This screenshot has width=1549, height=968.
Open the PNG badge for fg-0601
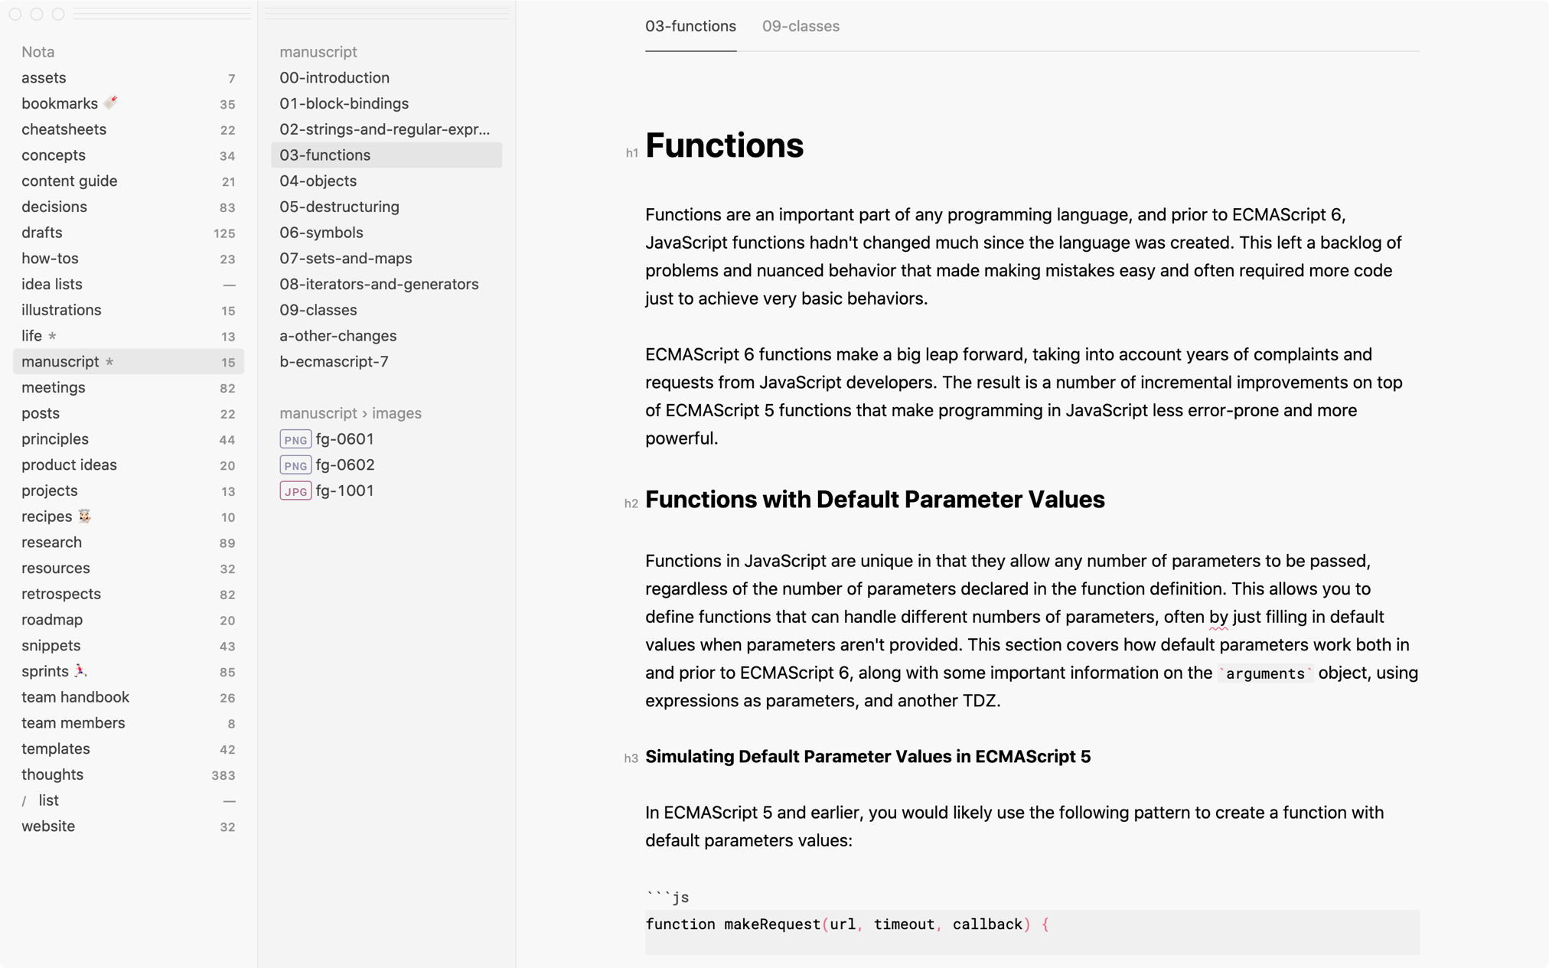pos(295,439)
